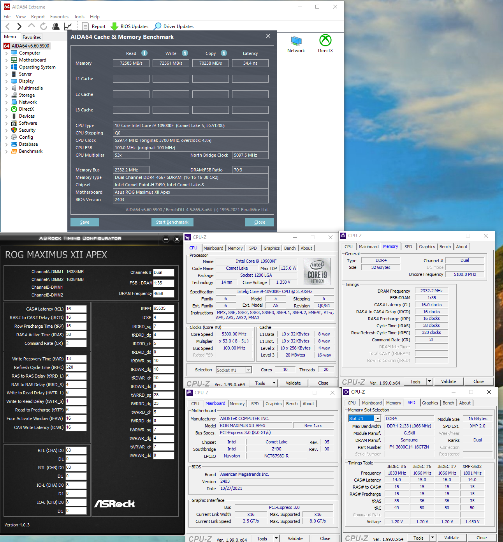Switch to Memory tab in CPU-Z SPD window
The width and height of the screenshot is (503, 542).
(394, 403)
